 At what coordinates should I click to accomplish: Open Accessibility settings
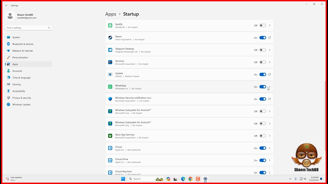pos(28,91)
